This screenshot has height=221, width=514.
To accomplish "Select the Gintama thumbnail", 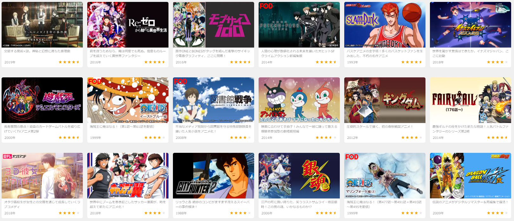I will tap(299, 176).
